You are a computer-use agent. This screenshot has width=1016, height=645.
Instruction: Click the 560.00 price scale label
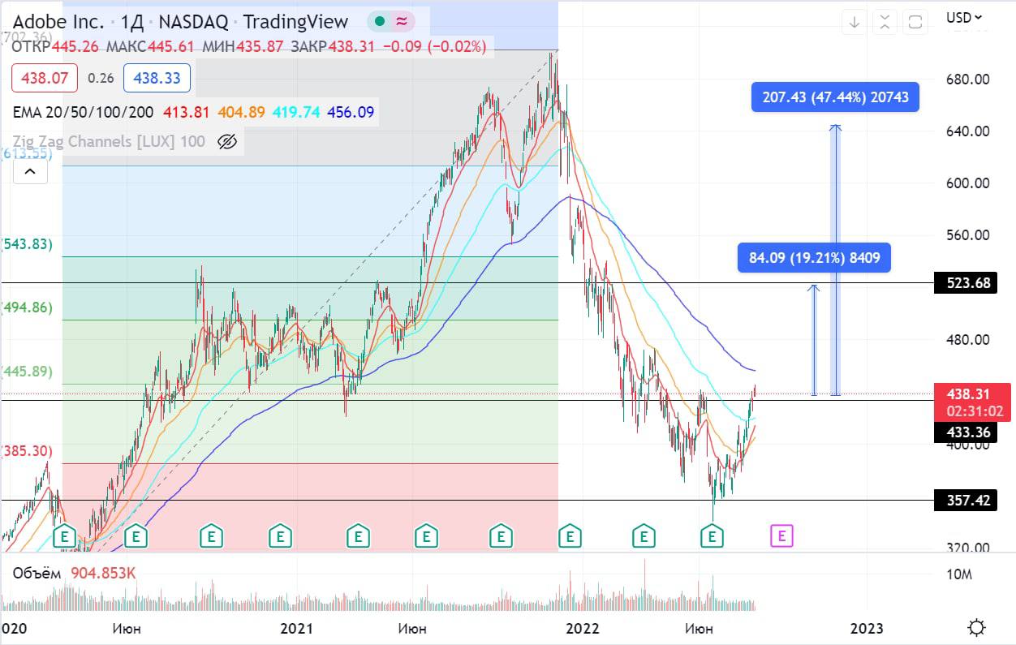click(x=968, y=235)
